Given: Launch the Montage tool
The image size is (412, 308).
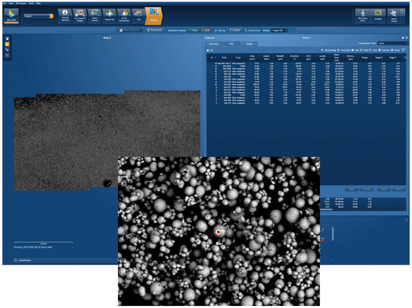Looking at the screenshot, I should click(378, 15).
